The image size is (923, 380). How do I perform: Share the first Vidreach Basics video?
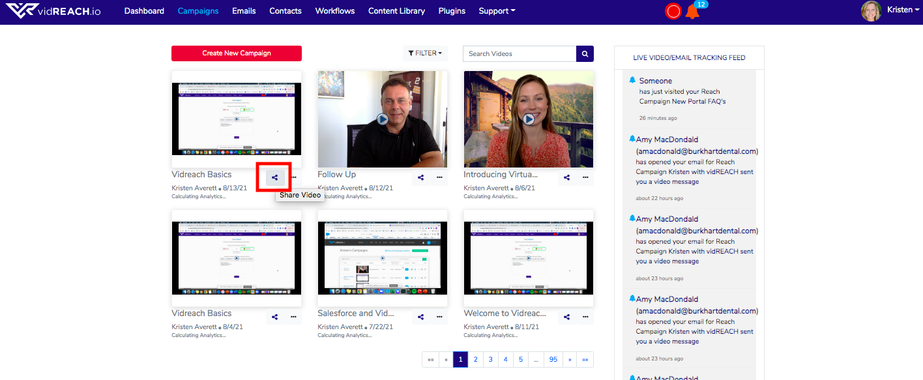(275, 177)
